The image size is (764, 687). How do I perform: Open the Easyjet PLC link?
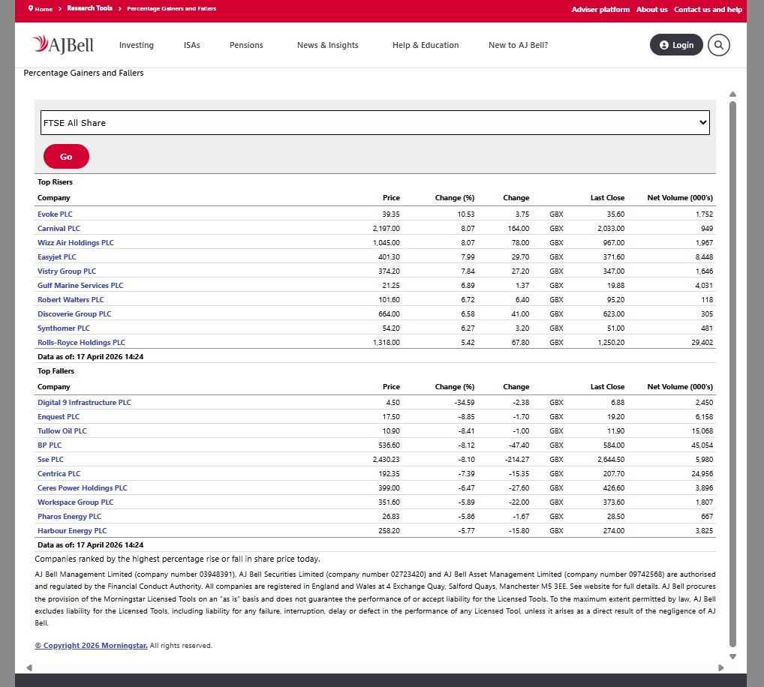56,256
